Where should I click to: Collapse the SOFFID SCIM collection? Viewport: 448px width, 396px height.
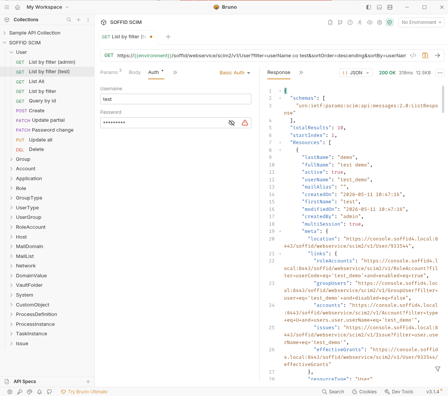5,42
